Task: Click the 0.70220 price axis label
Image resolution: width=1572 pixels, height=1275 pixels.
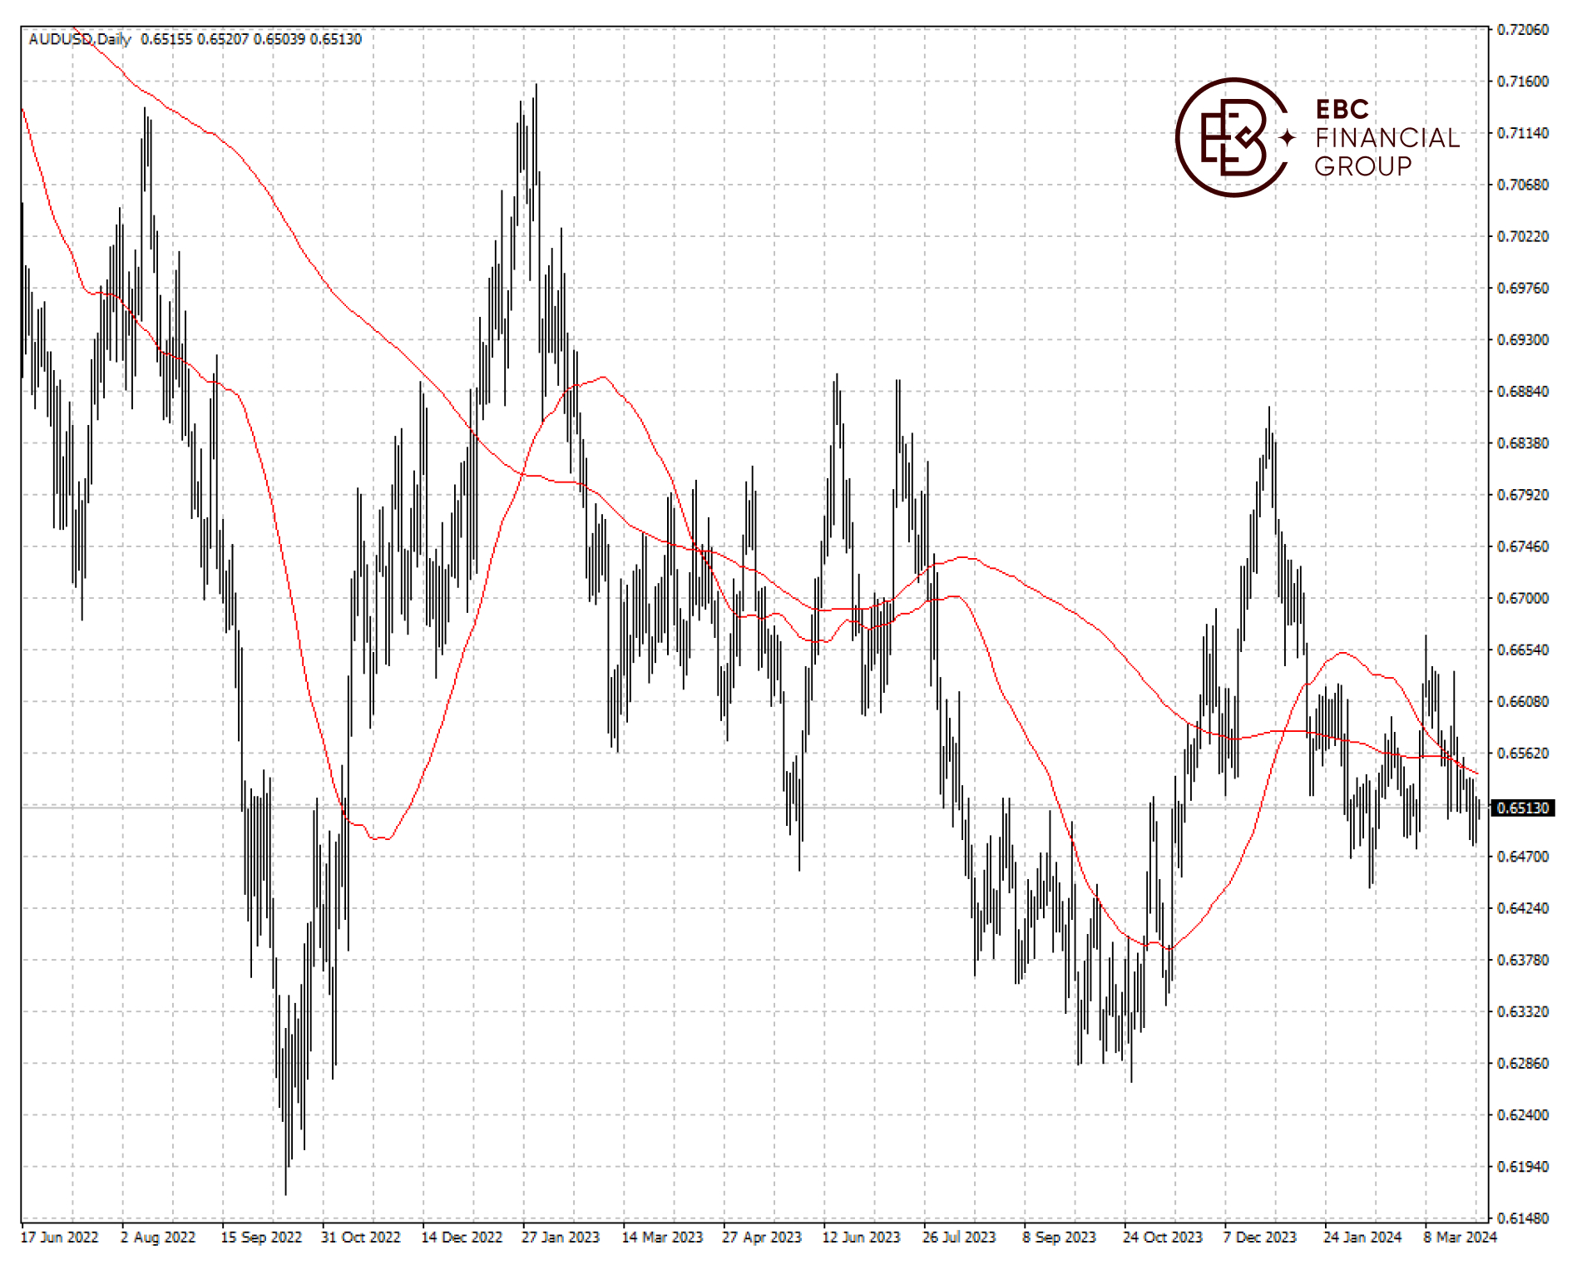Action: pos(1523,236)
